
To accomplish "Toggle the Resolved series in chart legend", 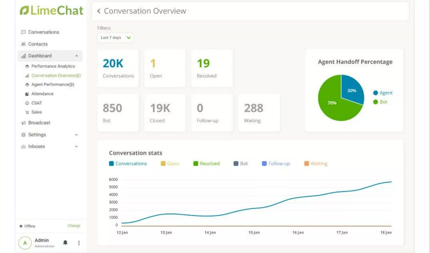I will [206, 163].
